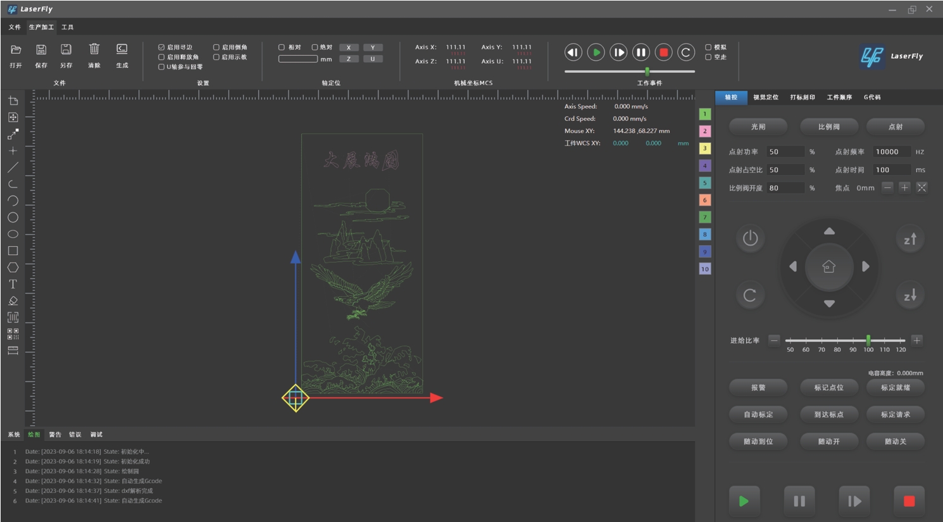Click the 自动标定 button
The image size is (943, 522).
(x=758, y=414)
